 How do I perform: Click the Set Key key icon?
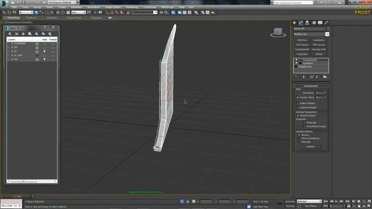(x=280, y=203)
